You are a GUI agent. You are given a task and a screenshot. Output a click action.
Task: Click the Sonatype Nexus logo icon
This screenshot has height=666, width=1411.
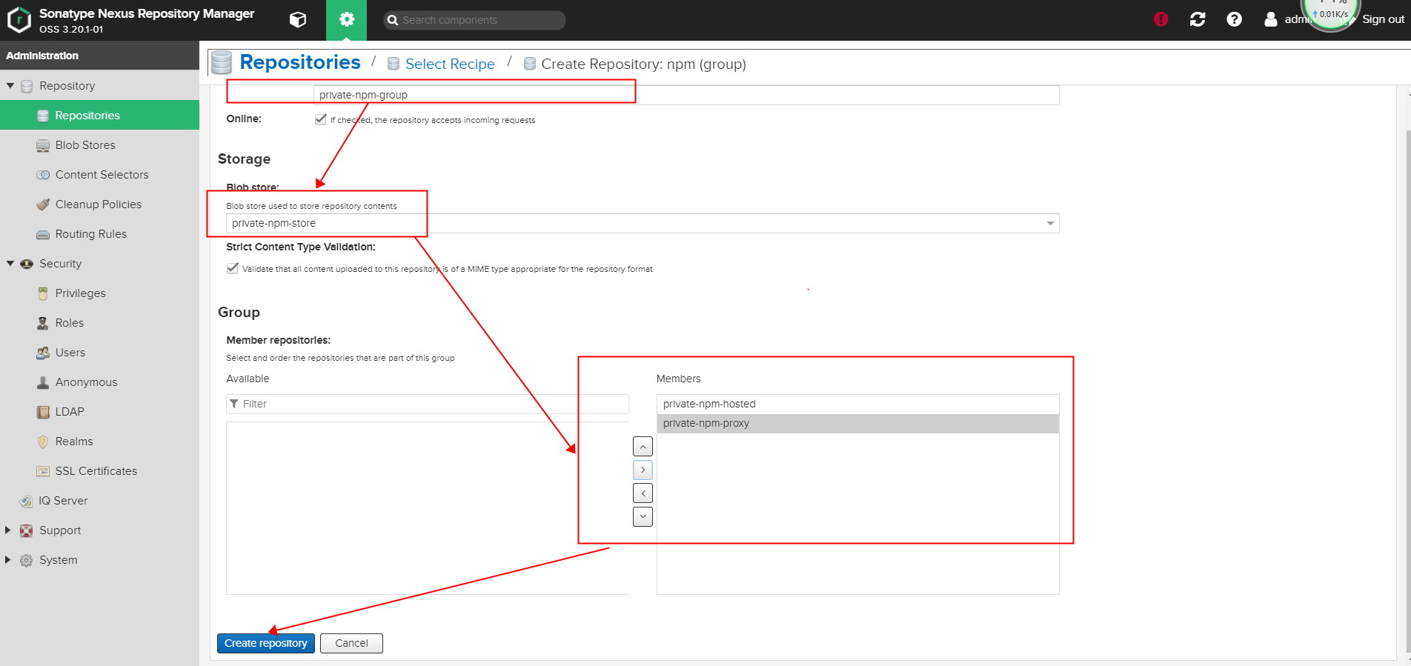coord(19,20)
